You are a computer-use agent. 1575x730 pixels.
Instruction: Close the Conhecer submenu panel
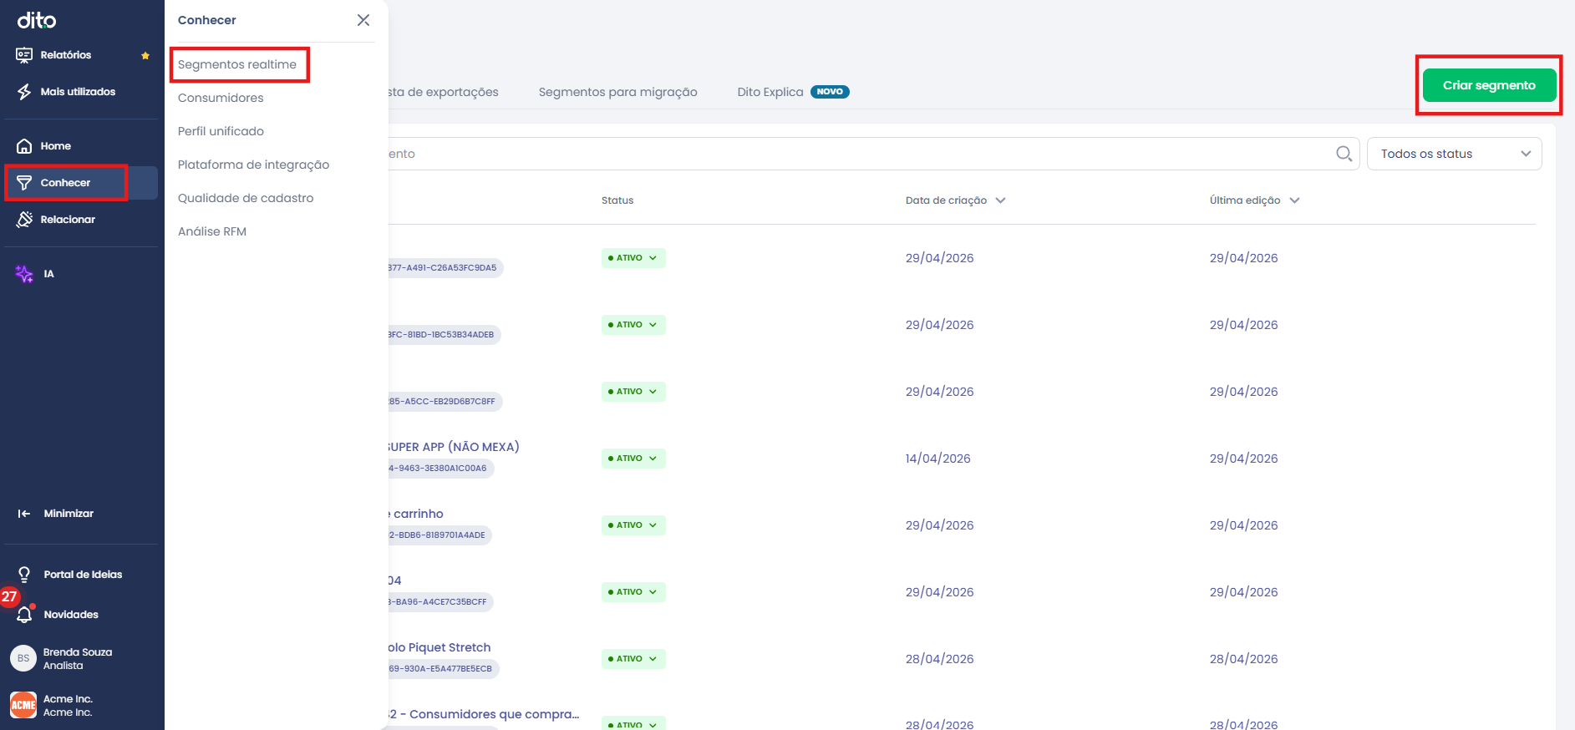363,20
